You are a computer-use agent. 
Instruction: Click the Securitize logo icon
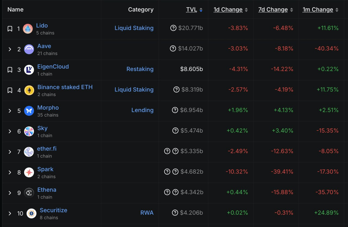point(32,213)
